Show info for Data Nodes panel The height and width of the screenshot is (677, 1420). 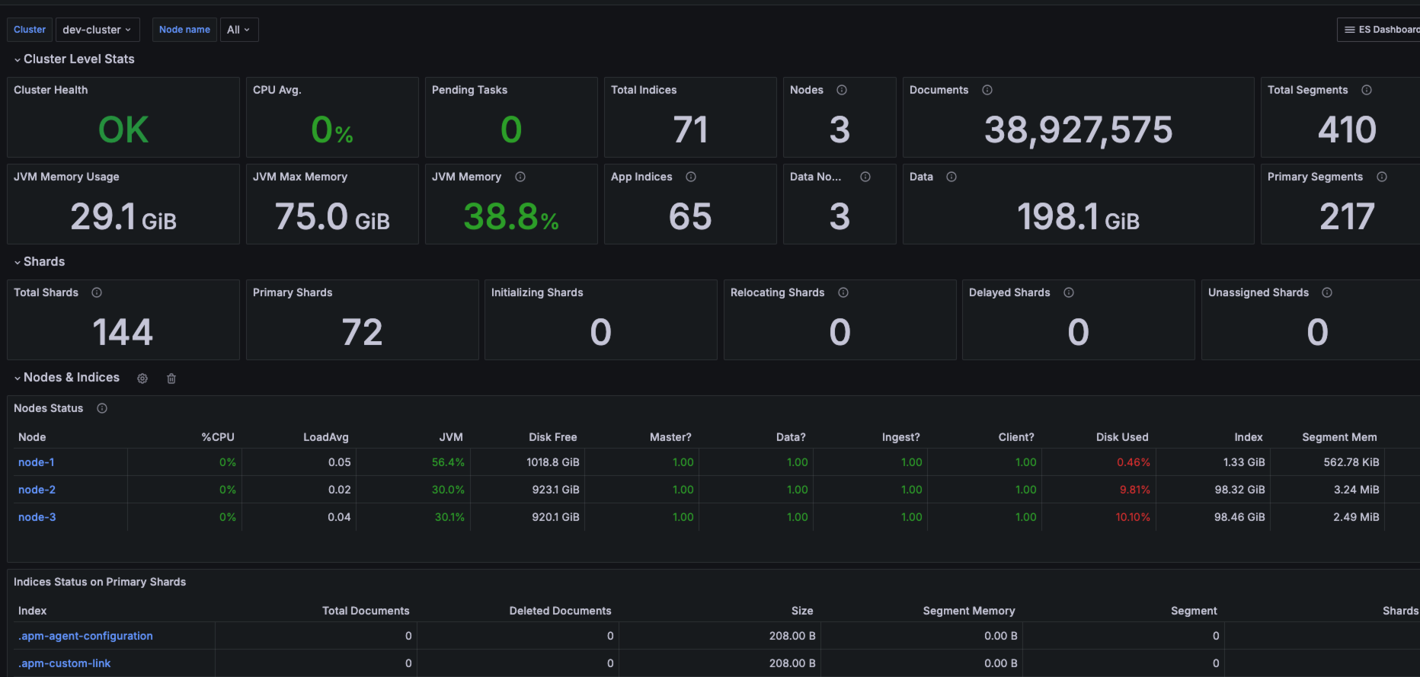tap(865, 177)
